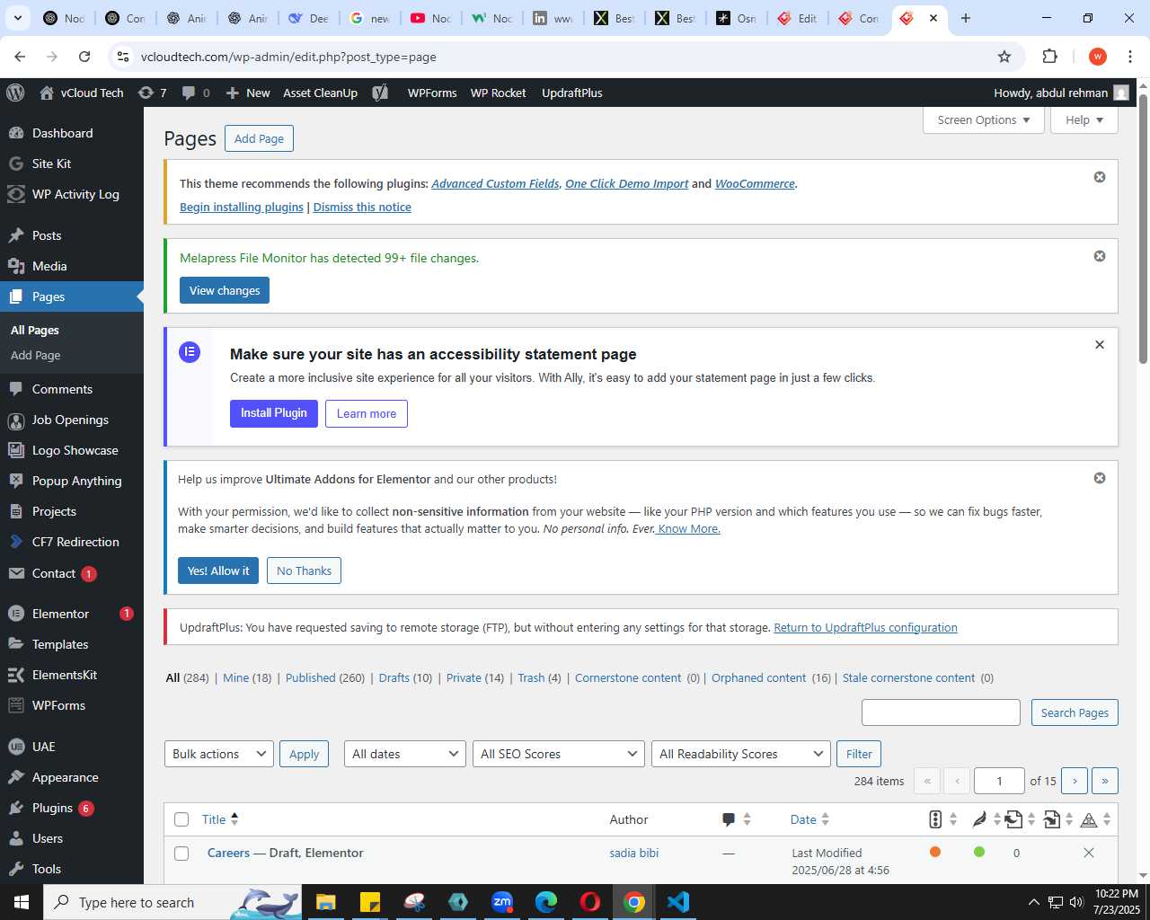Open Chrome tab search dropdown

(17, 18)
